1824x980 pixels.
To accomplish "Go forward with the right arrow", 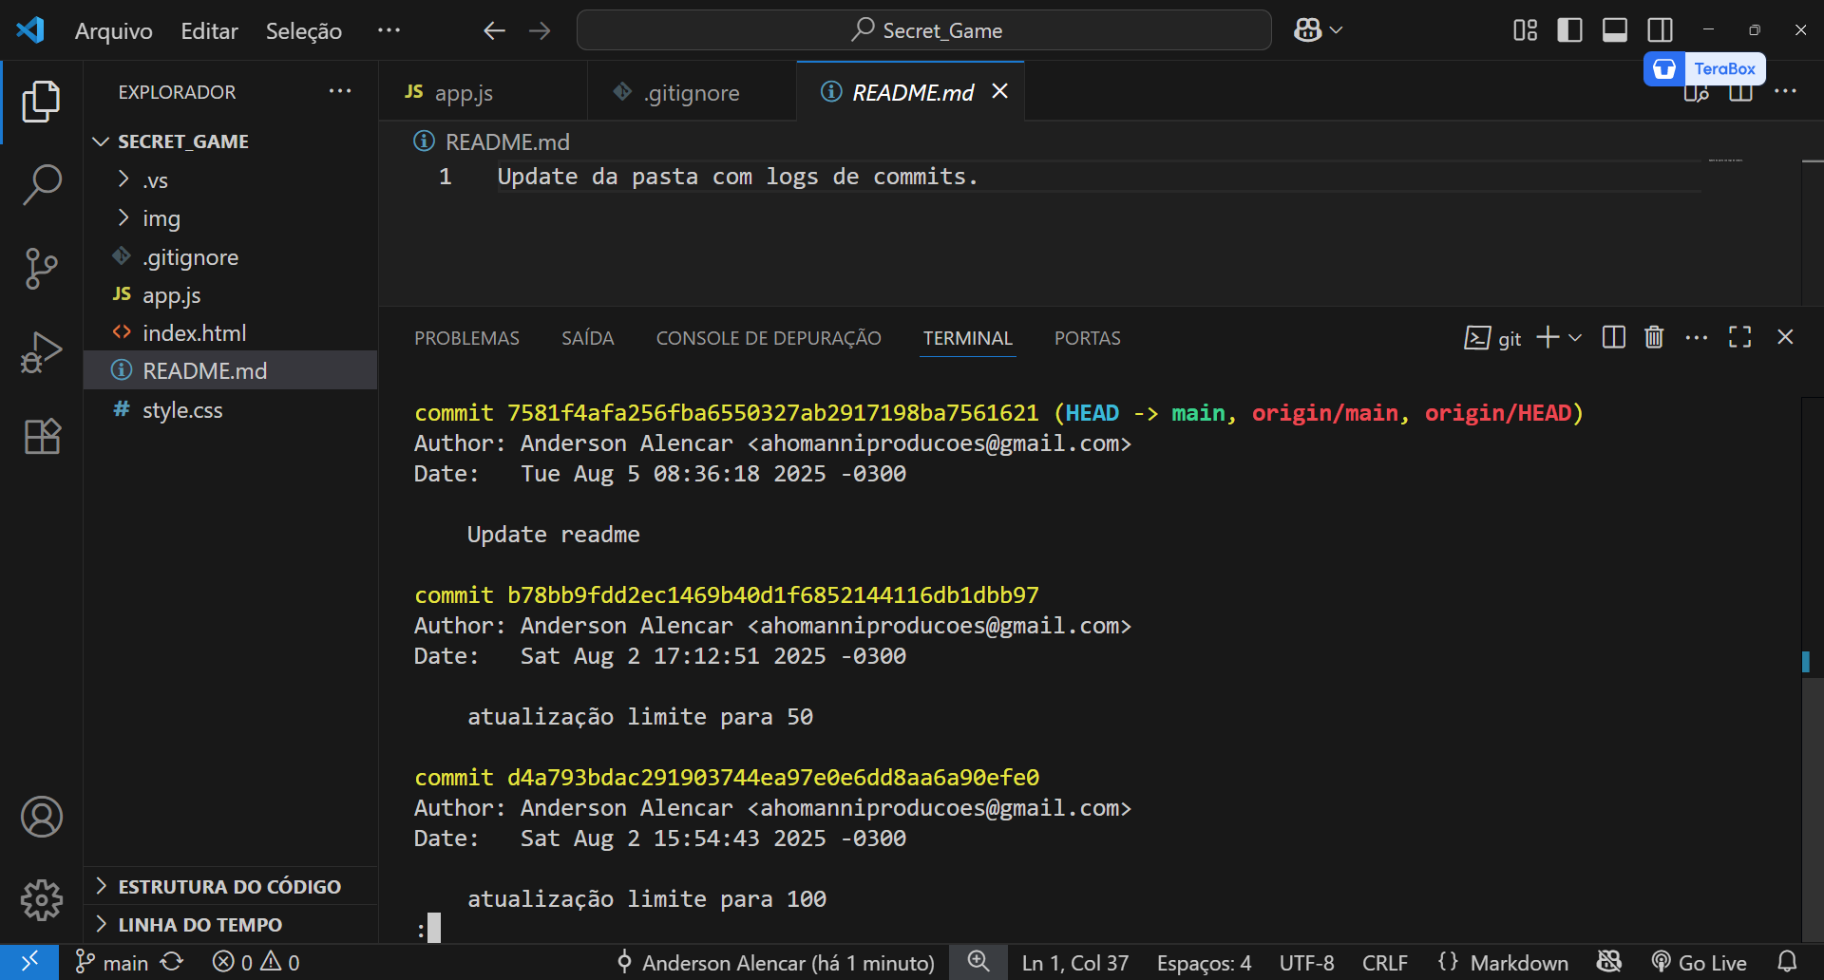I will 540,30.
